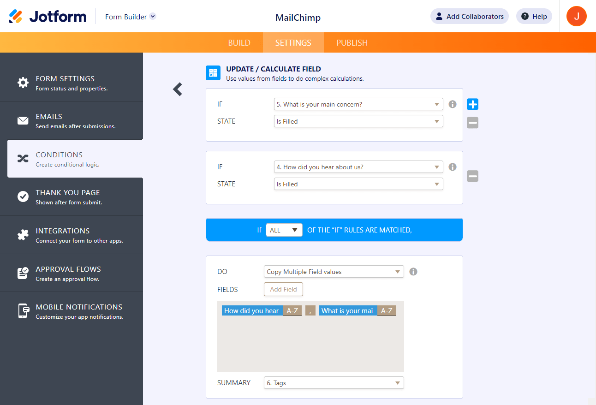Click the Update/Calculate Field calculator icon
The width and height of the screenshot is (596, 405).
213,73
